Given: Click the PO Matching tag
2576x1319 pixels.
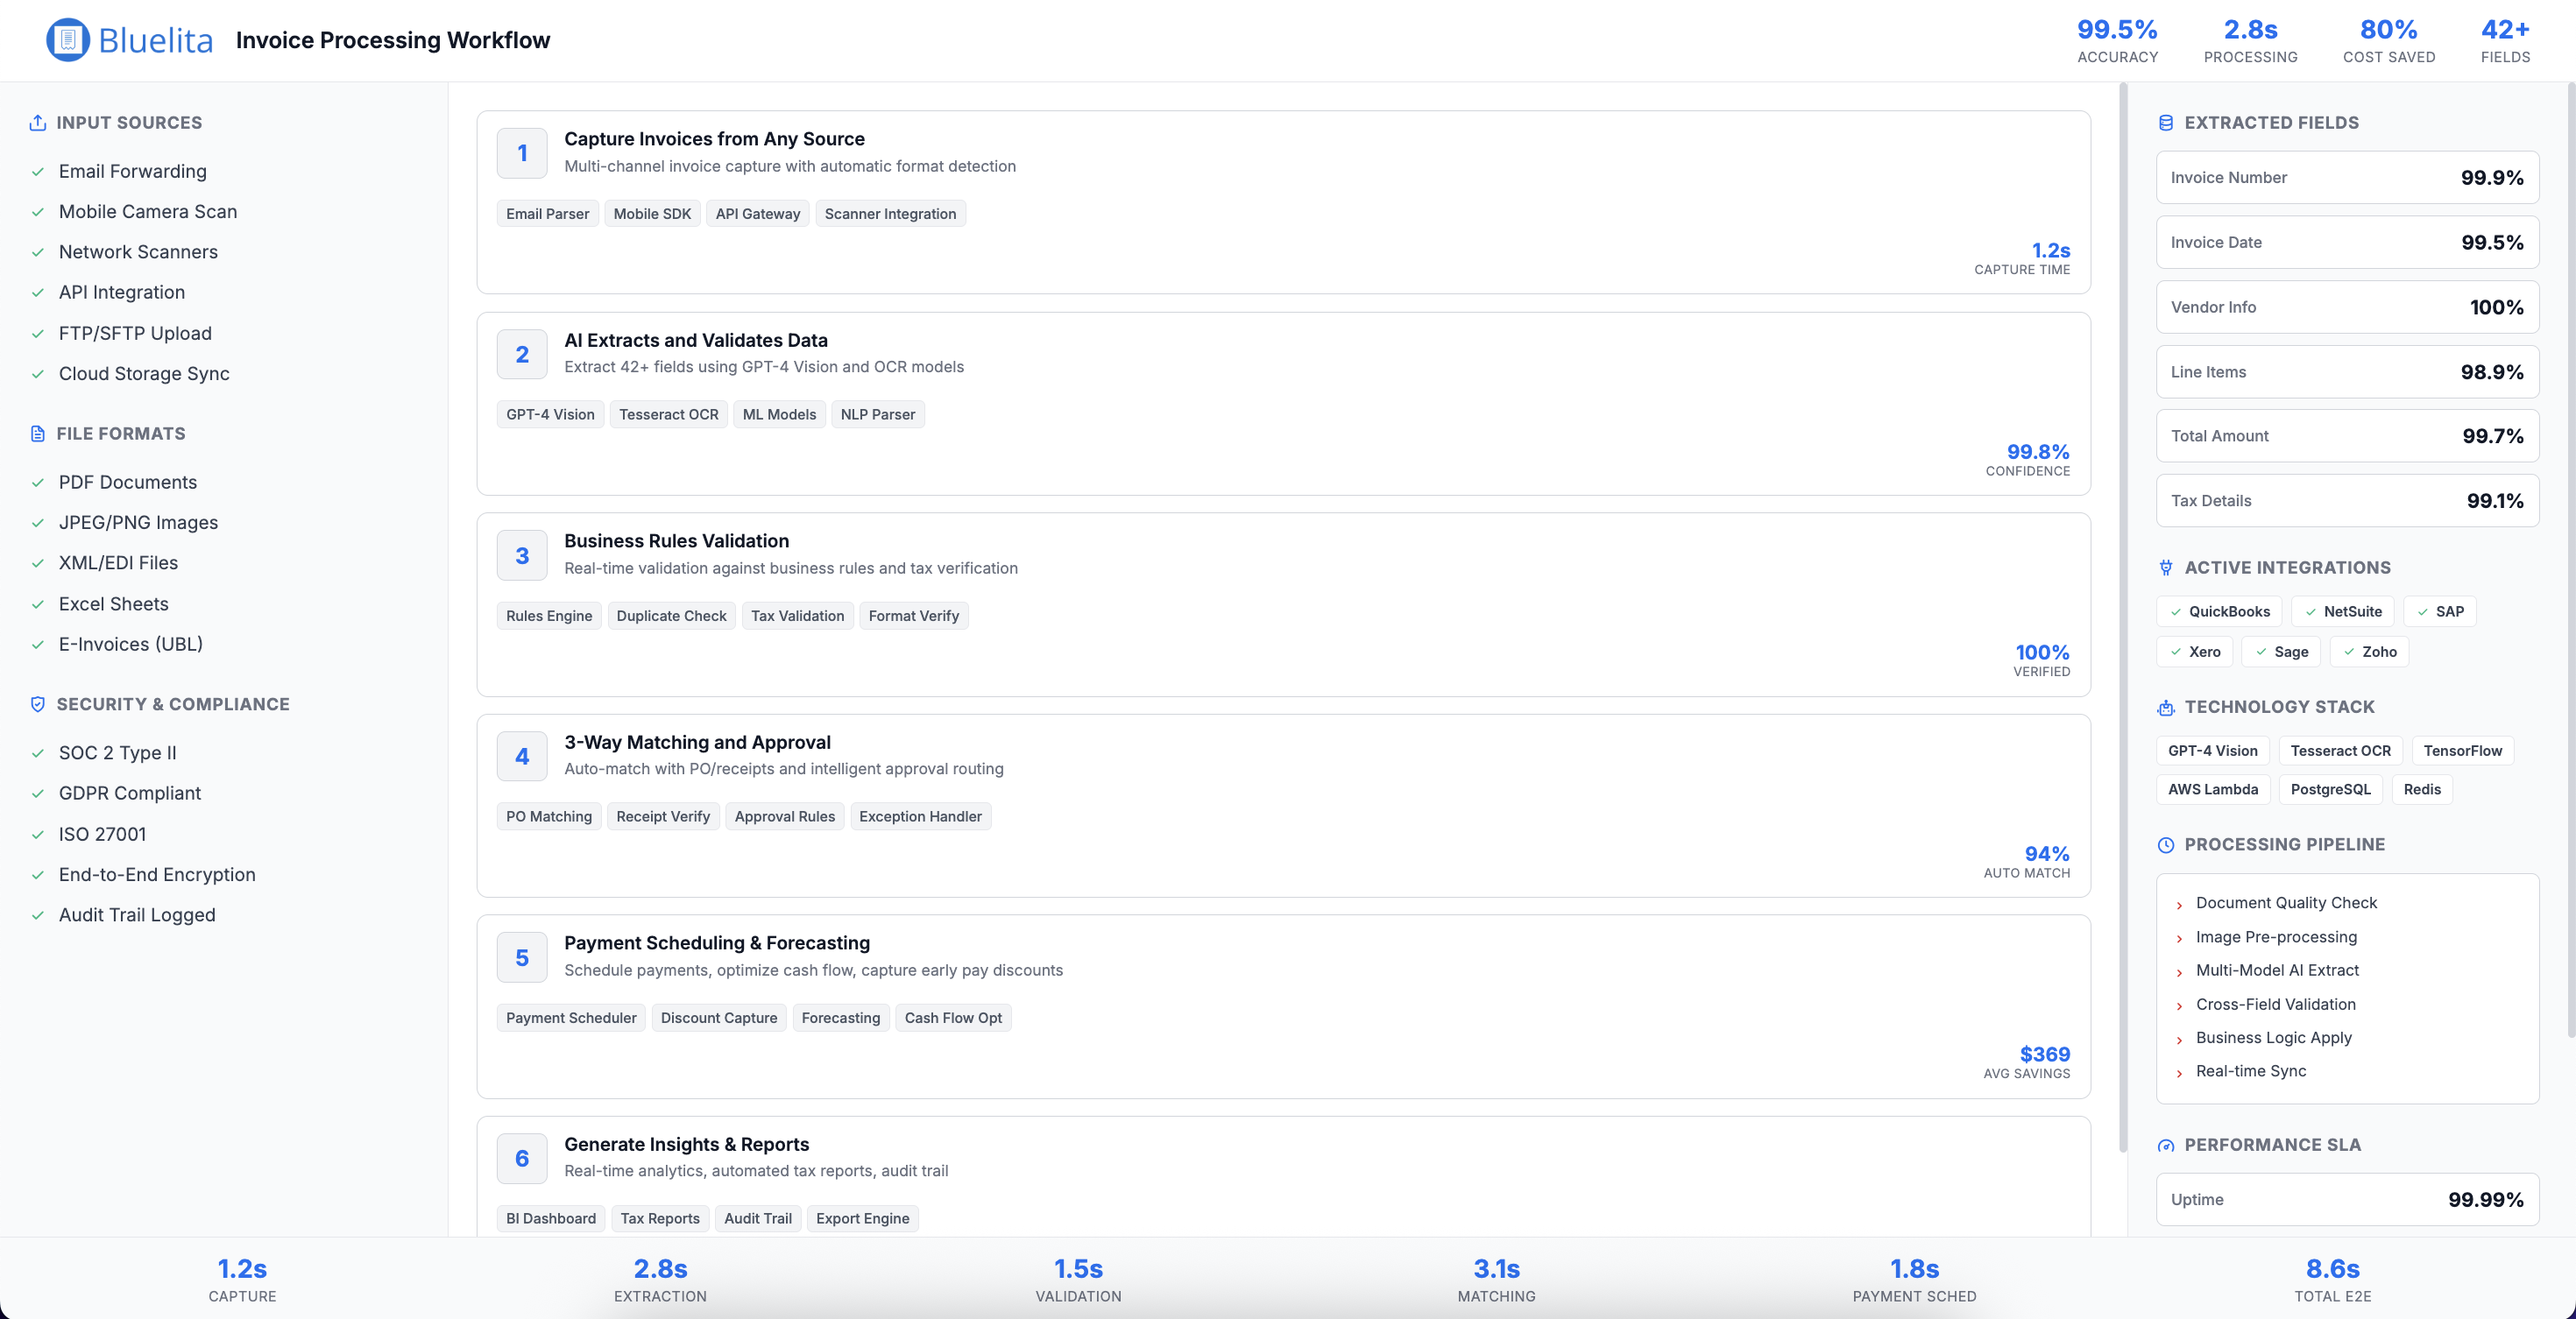Looking at the screenshot, I should point(549,816).
